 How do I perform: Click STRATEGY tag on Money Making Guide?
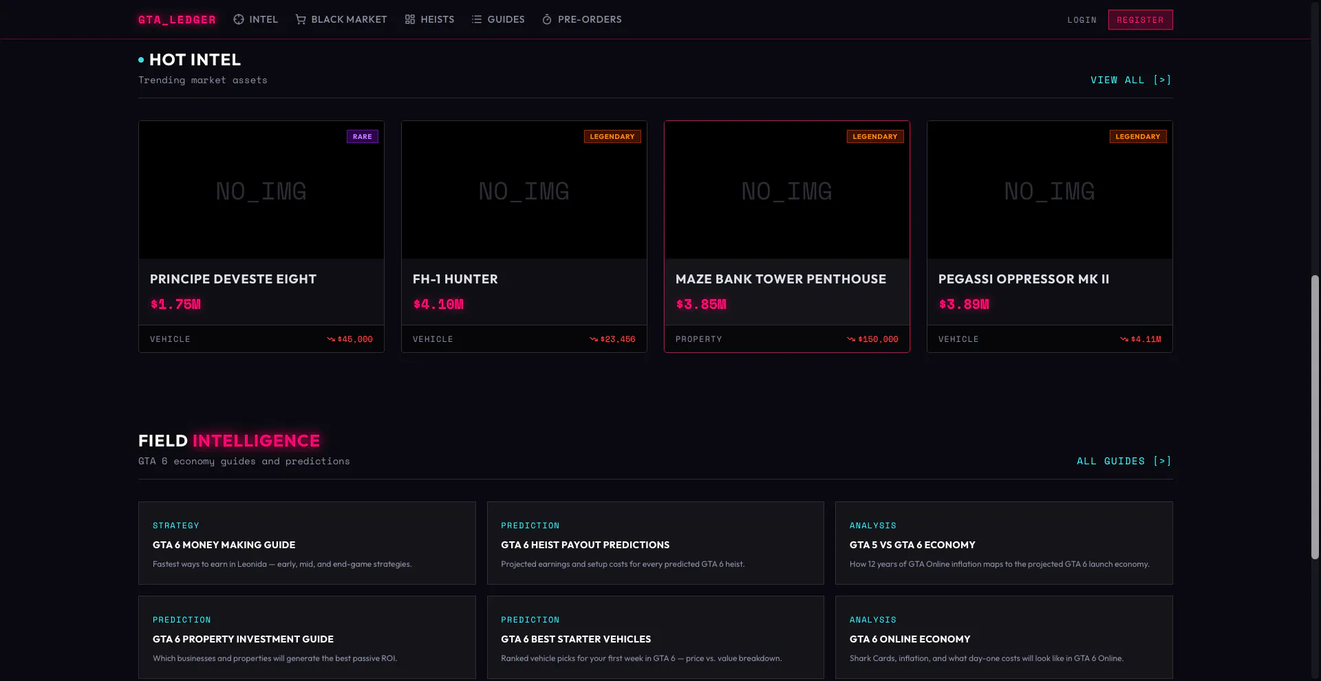[176, 526]
